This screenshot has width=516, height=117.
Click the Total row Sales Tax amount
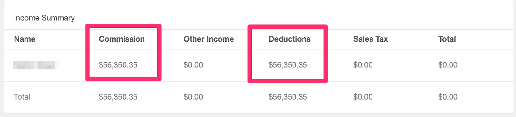point(363,97)
